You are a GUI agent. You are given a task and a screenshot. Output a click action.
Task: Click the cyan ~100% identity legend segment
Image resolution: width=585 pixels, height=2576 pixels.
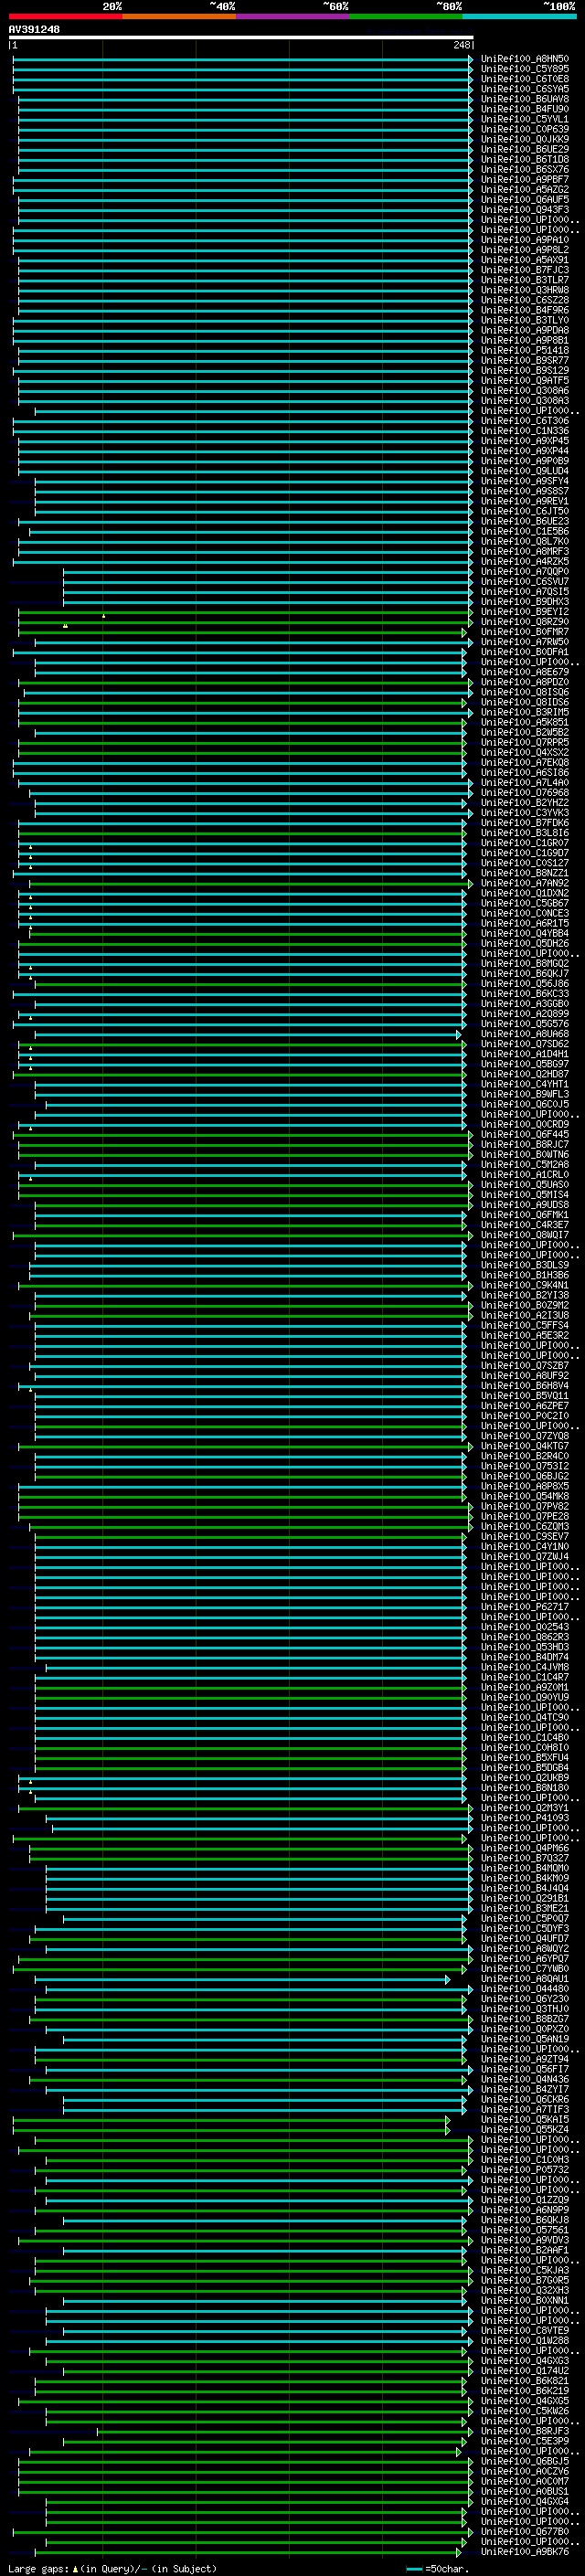(519, 16)
